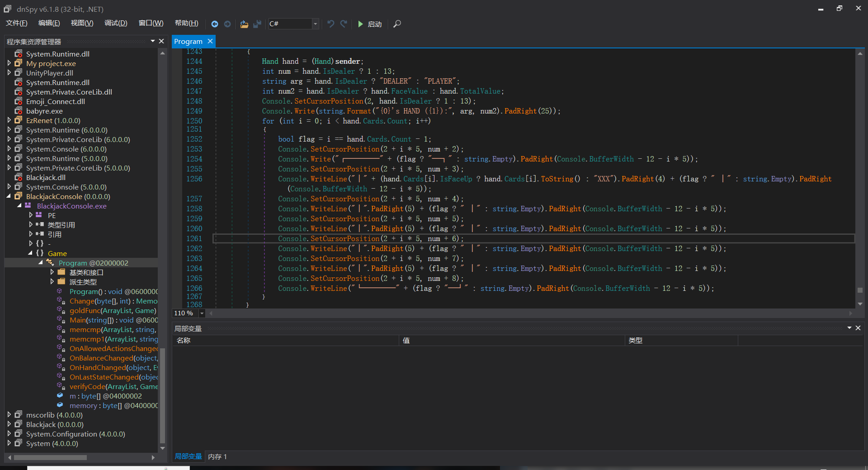Image resolution: width=868 pixels, height=470 pixels.
Task: Select OnLastStateChanged method in tree
Action: (113, 377)
